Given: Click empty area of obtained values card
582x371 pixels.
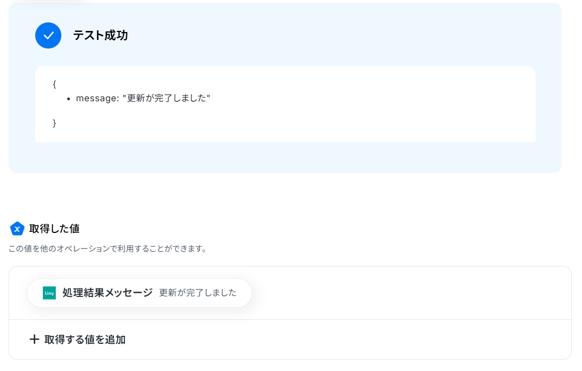Looking at the screenshot, I should [408, 293].
